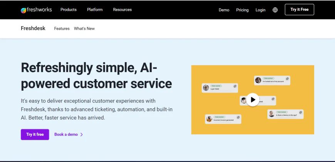The height and width of the screenshot is (162, 335).
Task: Open the Features tab
Action: [62, 29]
